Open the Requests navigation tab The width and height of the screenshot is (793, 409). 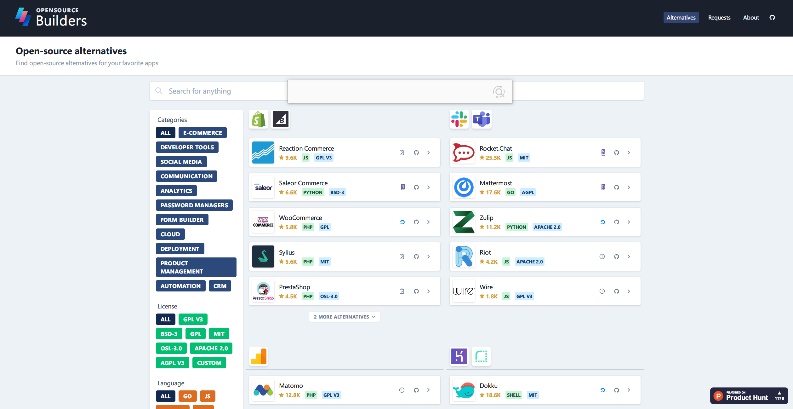[719, 18]
